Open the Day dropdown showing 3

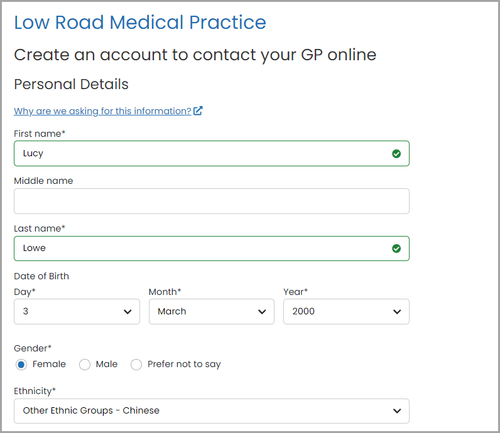click(x=77, y=312)
